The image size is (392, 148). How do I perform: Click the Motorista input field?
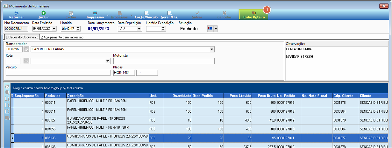tap(164, 61)
